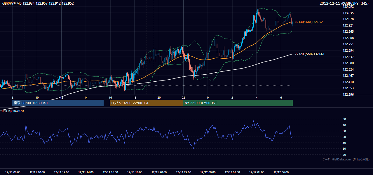Image resolution: width=373 pixels, height=175 pixels.
Task: Click price axis label 132.637
Action: 348,57
